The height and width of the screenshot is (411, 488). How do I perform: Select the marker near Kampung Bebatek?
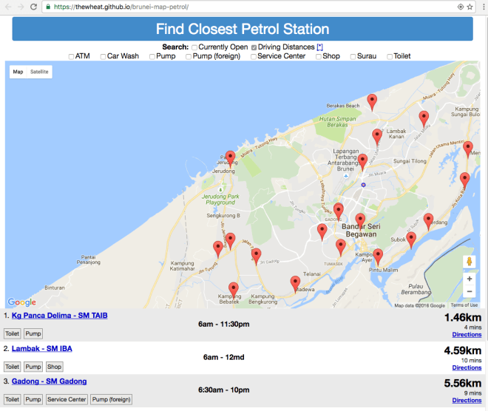point(234,291)
